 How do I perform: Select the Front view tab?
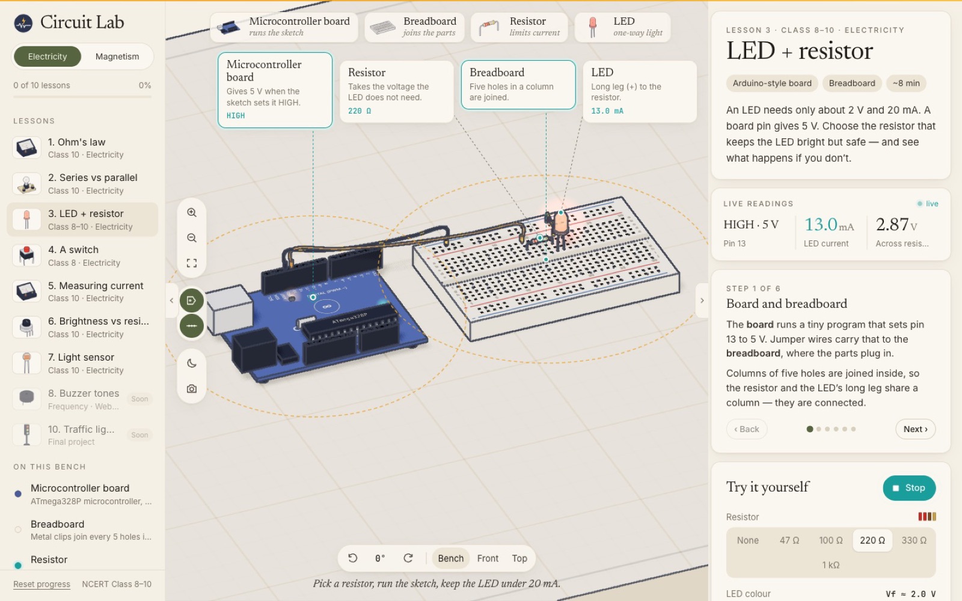(x=488, y=558)
